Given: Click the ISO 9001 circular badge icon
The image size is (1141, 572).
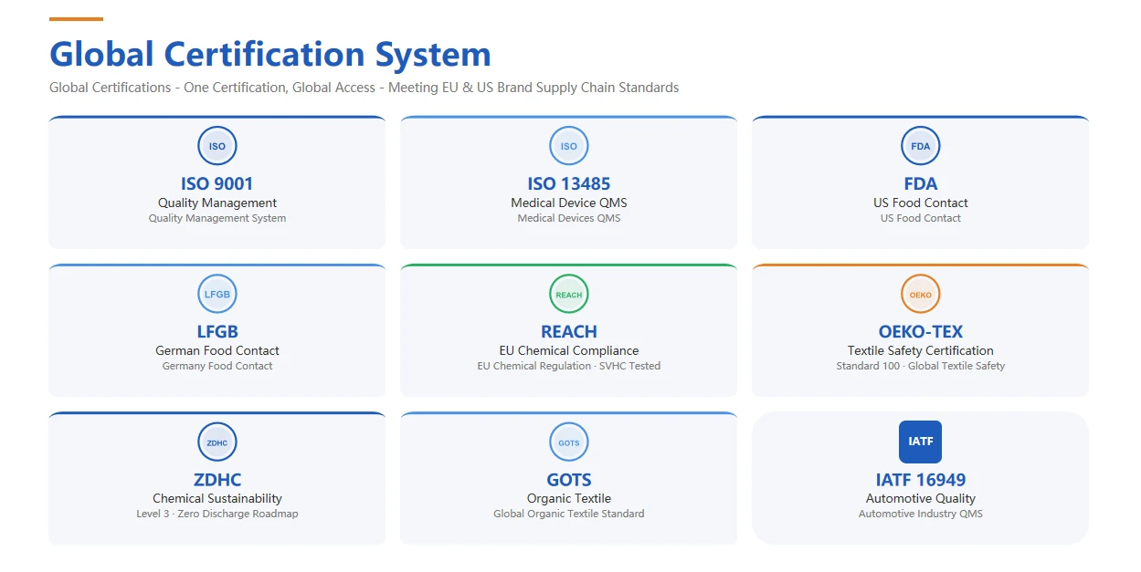Looking at the screenshot, I should tap(217, 146).
